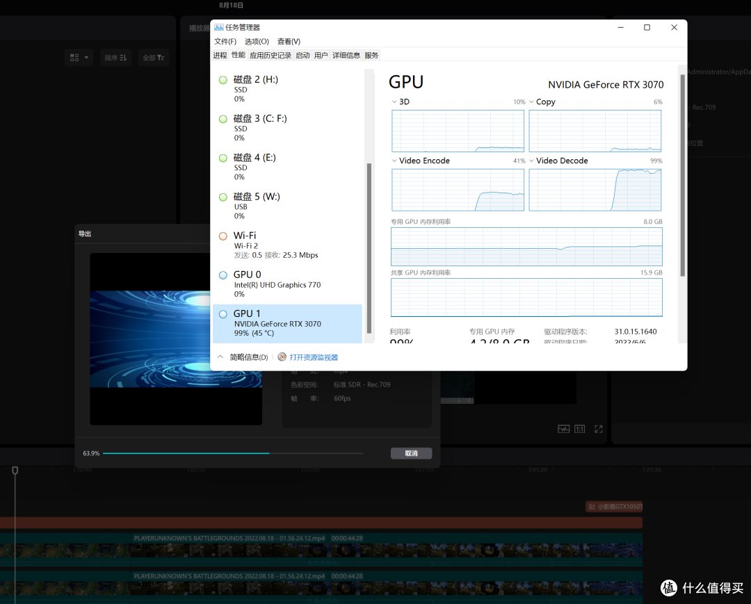
Task: Click the Task Manager title bar icon
Action: [218, 27]
